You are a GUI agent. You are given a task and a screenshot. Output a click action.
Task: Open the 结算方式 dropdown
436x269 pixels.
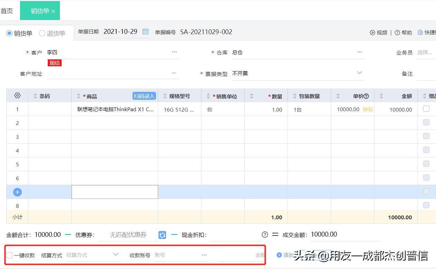pyautogui.click(x=116, y=254)
